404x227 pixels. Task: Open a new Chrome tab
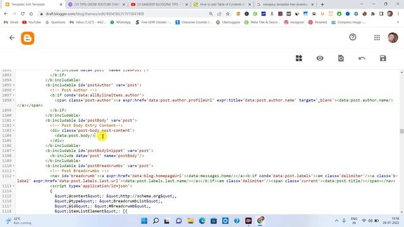pyautogui.click(x=323, y=4)
